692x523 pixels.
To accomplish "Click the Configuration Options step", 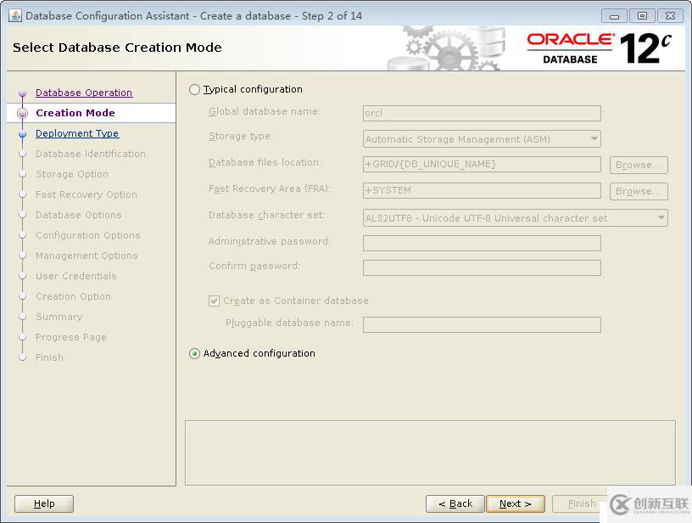I will pos(88,235).
